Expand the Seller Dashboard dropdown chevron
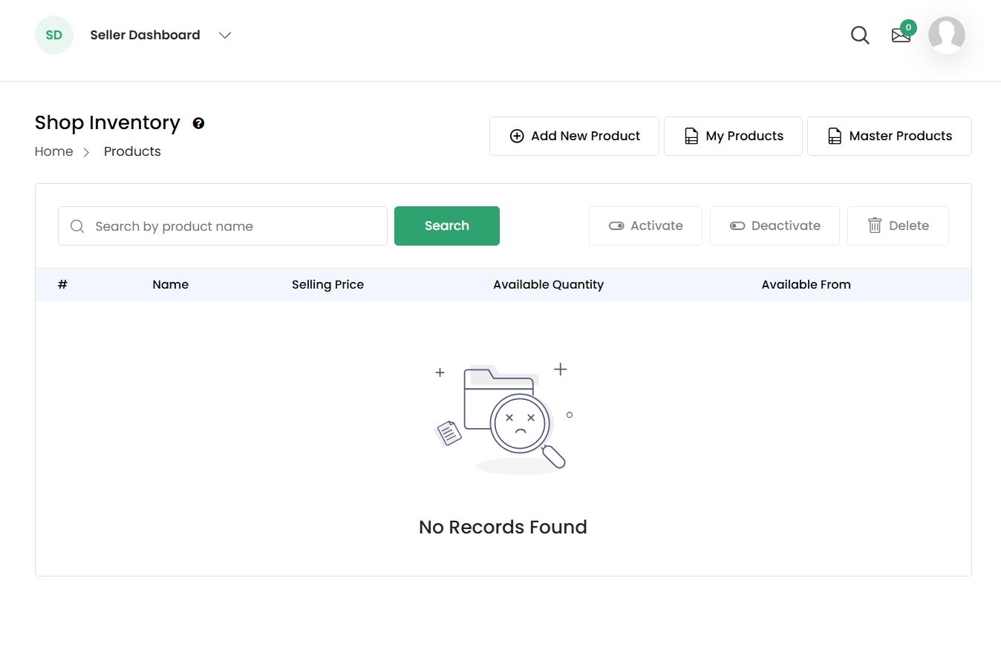 coord(225,35)
